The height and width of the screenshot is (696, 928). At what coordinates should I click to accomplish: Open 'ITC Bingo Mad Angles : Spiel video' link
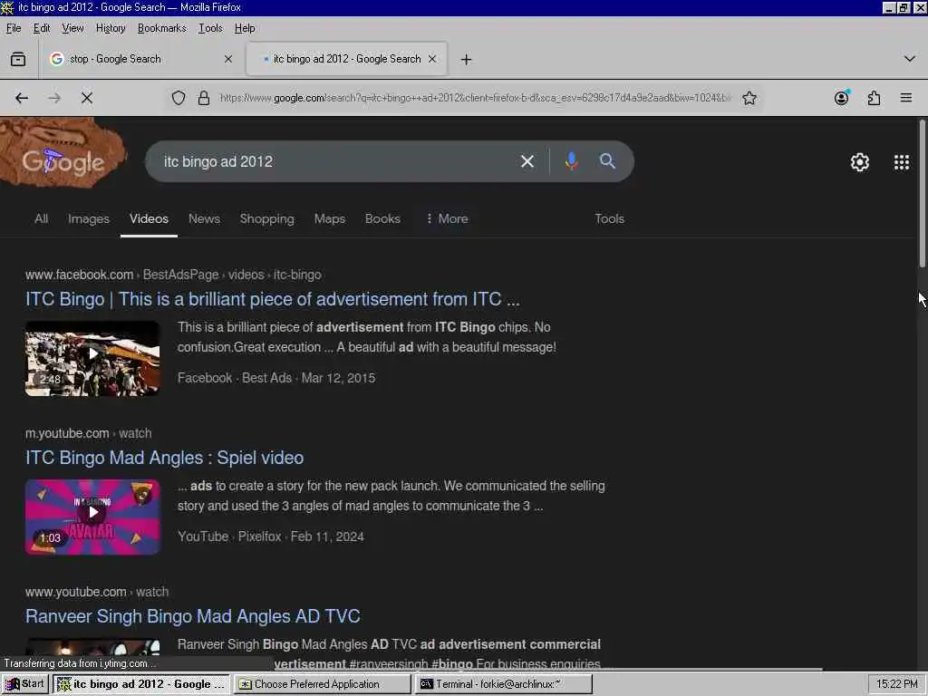pos(165,458)
